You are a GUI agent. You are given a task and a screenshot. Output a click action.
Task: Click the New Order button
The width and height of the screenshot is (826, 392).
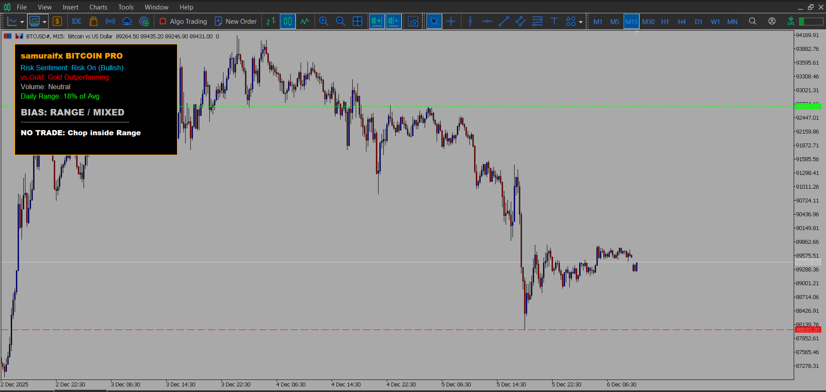coord(236,21)
